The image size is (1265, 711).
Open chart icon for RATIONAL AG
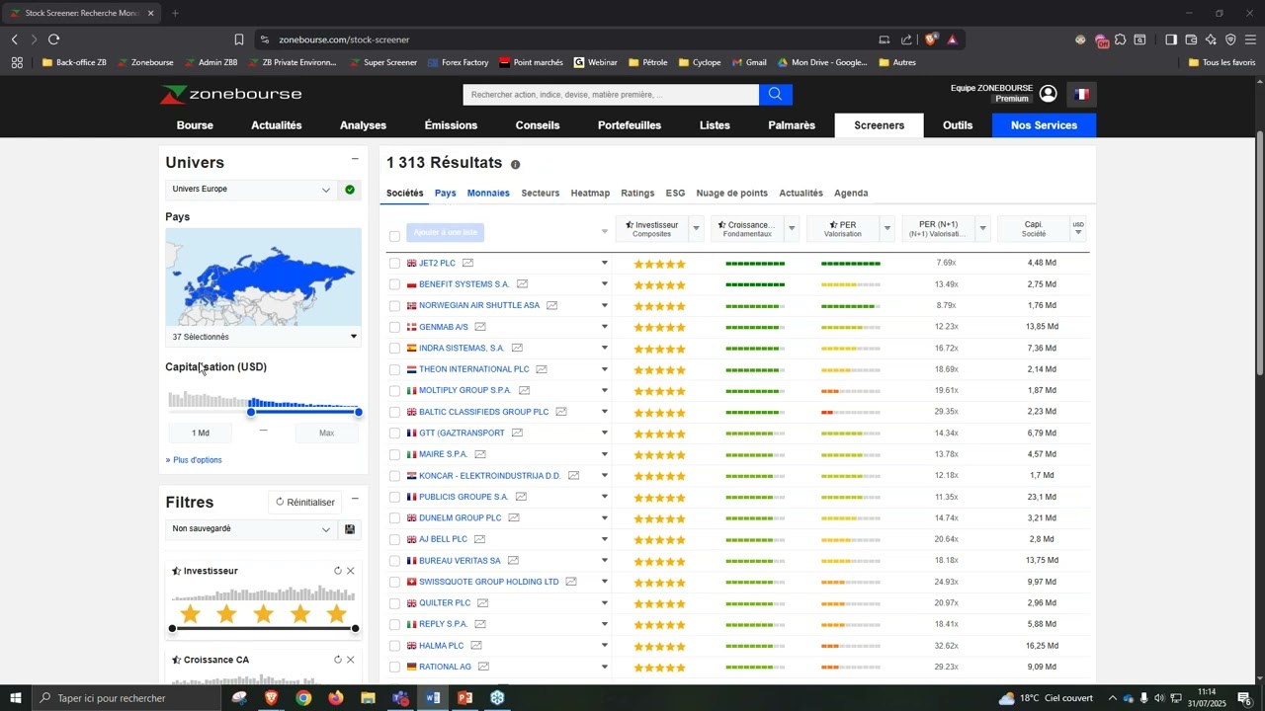[483, 667]
